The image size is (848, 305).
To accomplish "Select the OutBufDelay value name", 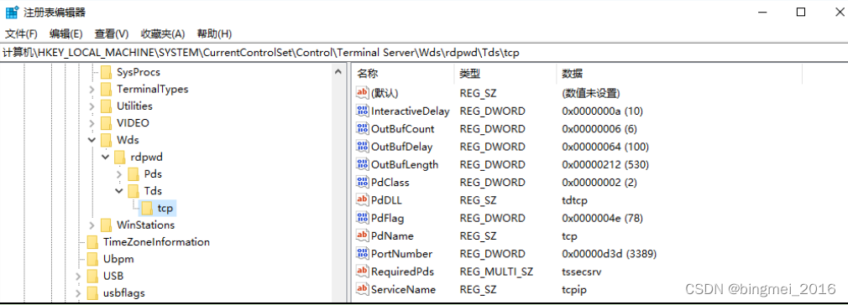I will (x=402, y=147).
